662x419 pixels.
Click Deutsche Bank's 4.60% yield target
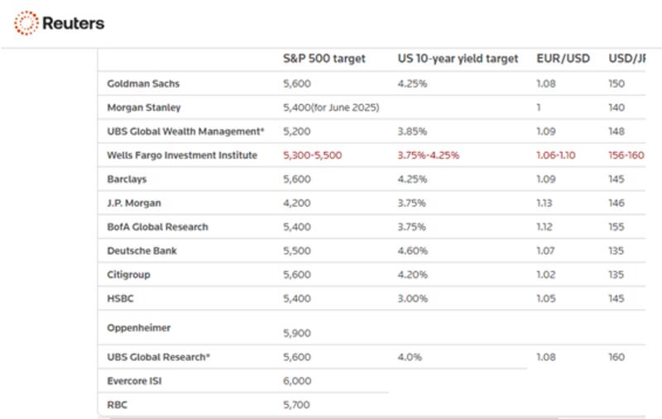(412, 250)
